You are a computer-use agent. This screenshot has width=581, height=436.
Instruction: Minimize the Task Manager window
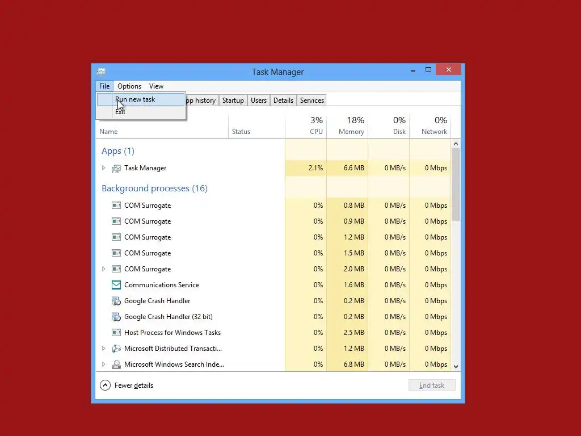coord(413,70)
